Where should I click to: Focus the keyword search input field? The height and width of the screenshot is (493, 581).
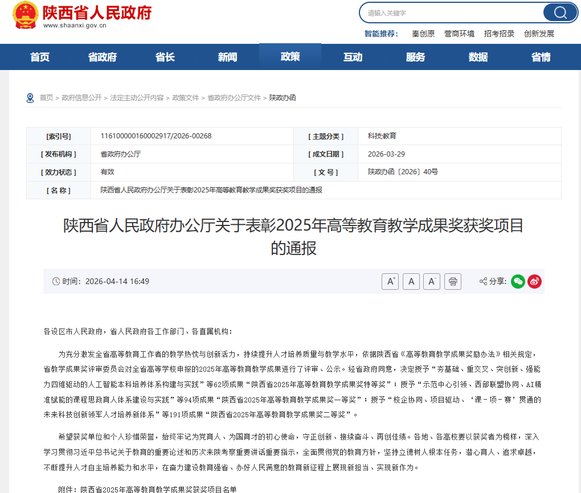[450, 13]
